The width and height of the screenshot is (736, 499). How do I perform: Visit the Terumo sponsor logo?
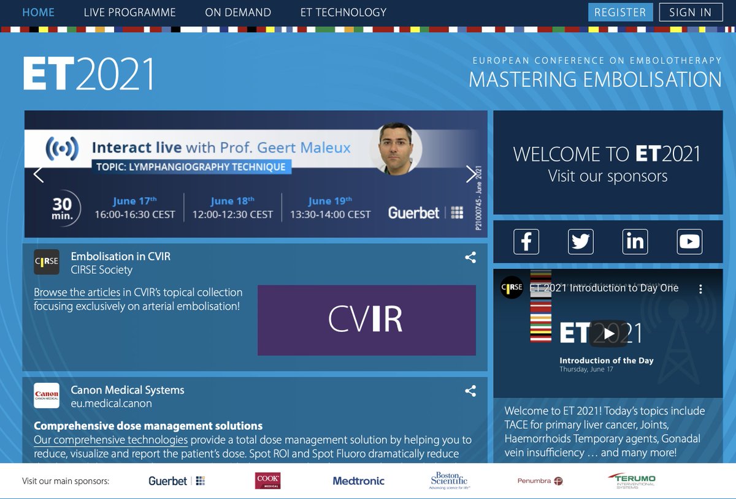(x=632, y=481)
